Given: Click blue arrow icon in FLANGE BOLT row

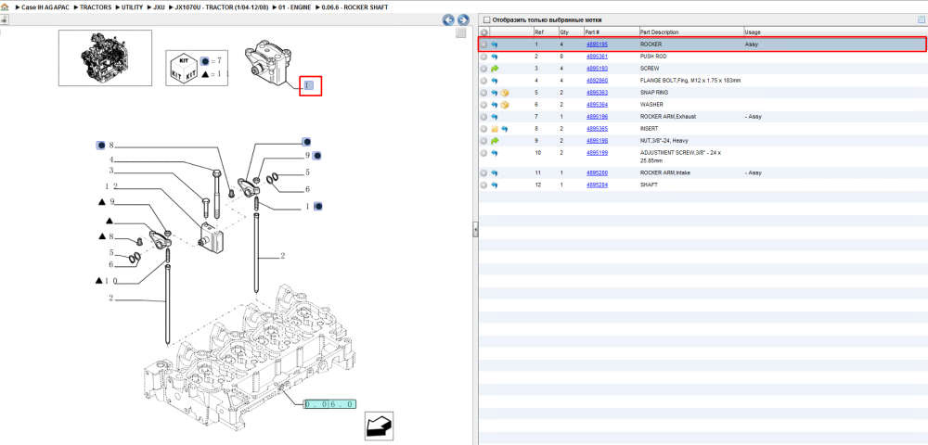Looking at the screenshot, I should (x=495, y=81).
